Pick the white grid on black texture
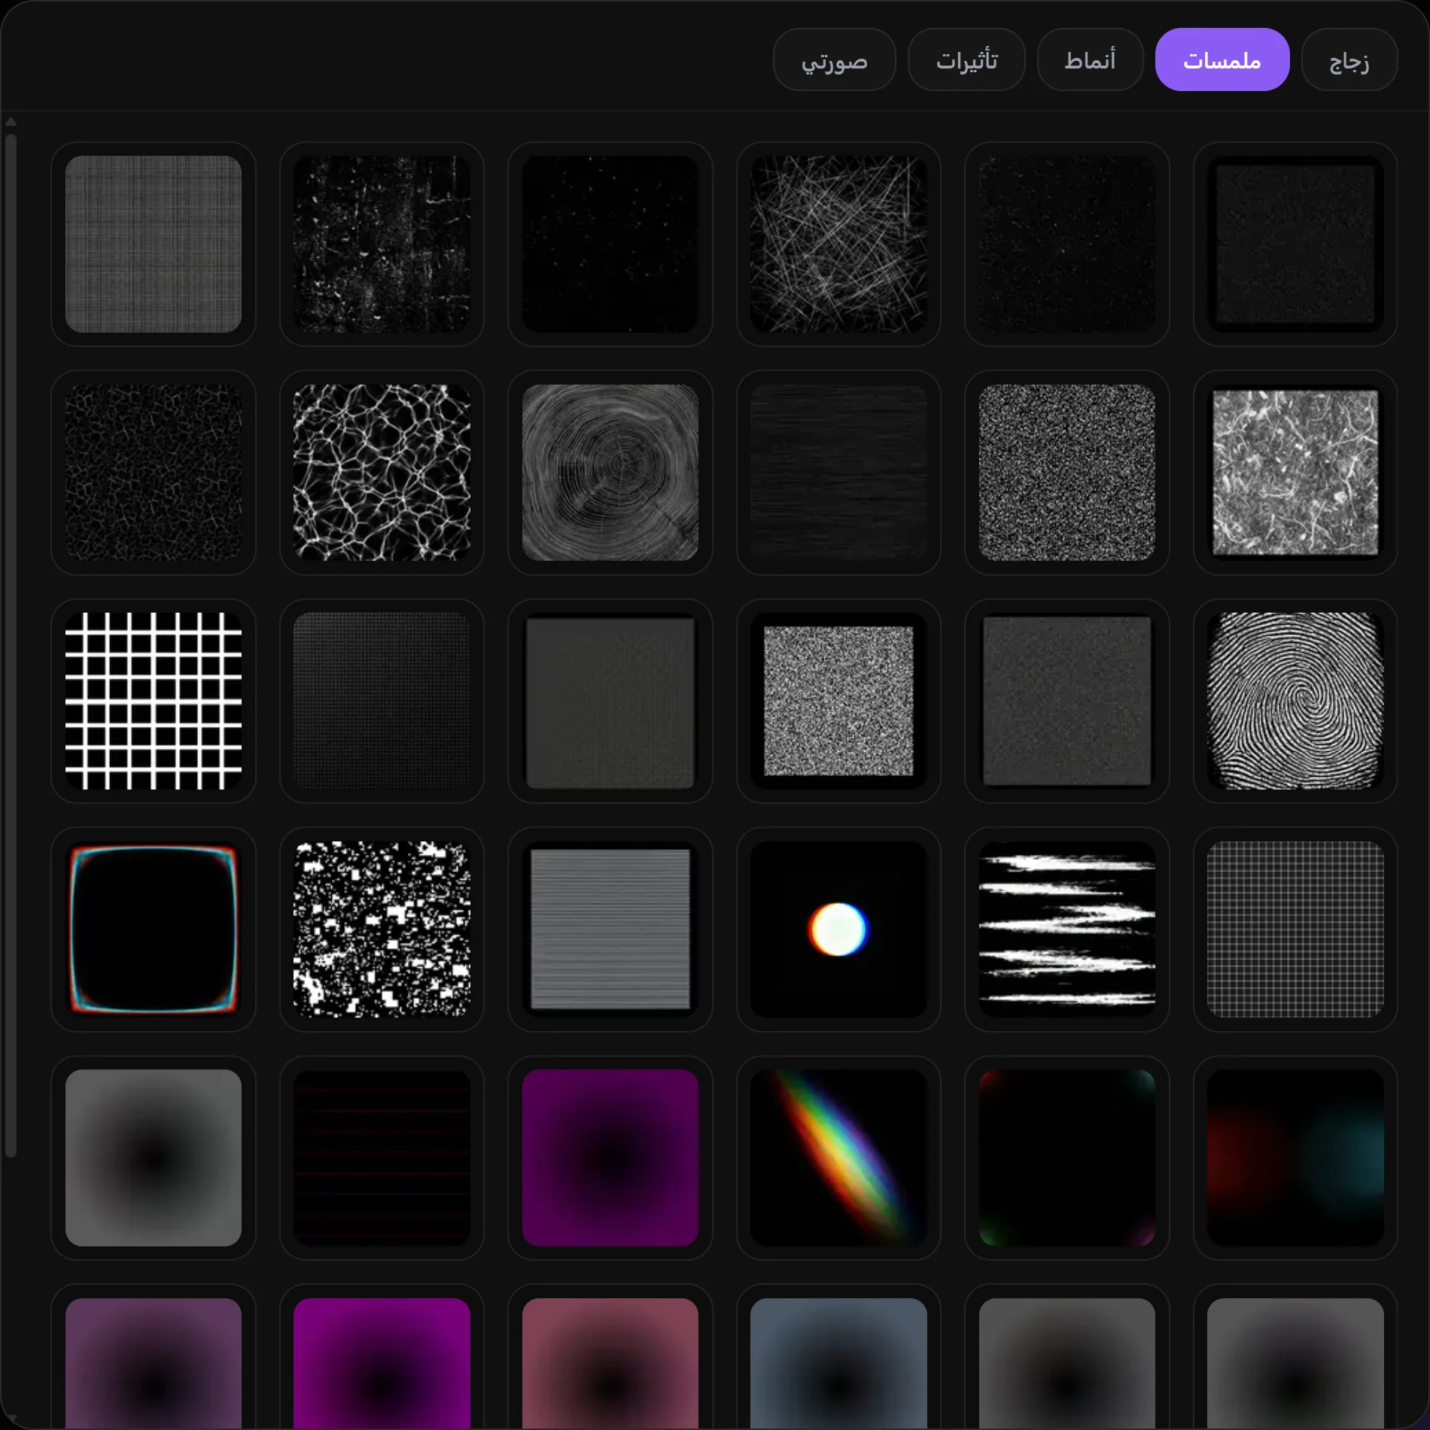Viewport: 1430px width, 1430px height. 154,701
